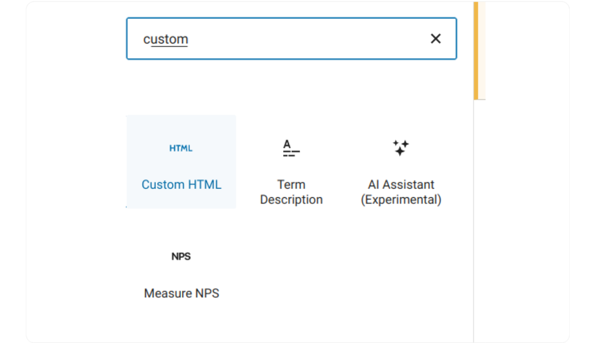
Task: Click the pale cream strip next to orange bar
Action: pos(482,51)
